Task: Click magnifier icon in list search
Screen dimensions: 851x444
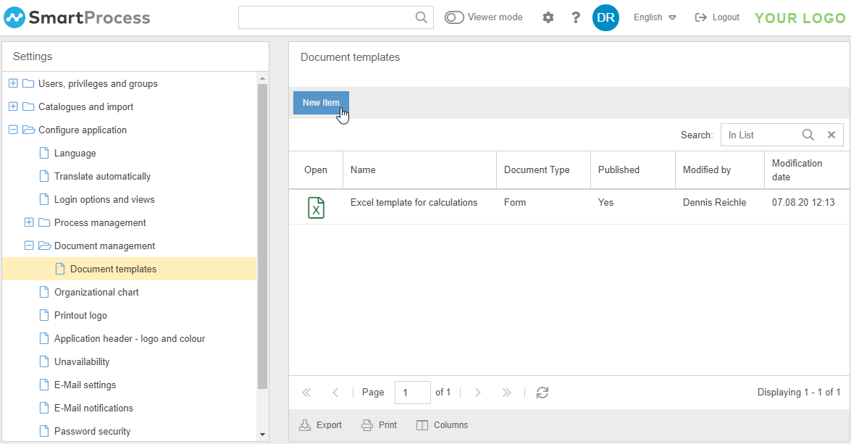Action: click(x=808, y=135)
